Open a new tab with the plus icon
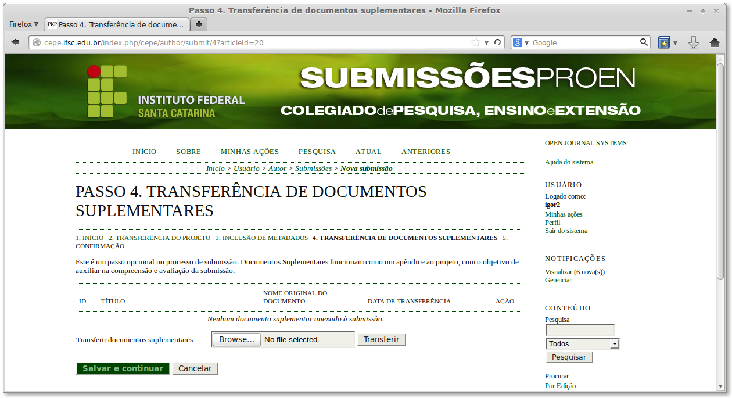 198,24
